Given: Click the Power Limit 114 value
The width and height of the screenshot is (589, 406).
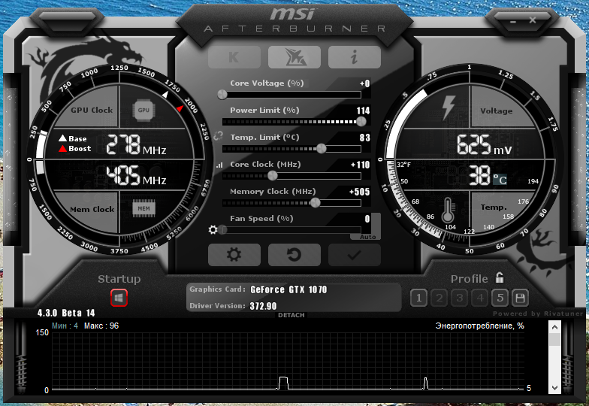Looking at the screenshot, I should pos(363,111).
